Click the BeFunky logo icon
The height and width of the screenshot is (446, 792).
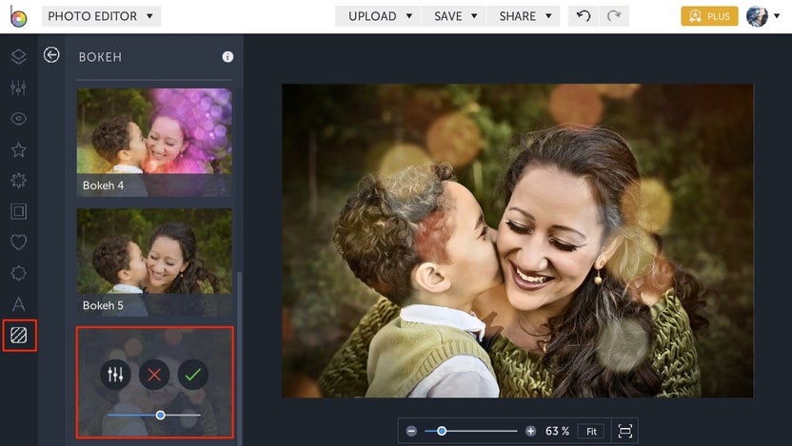point(18,16)
